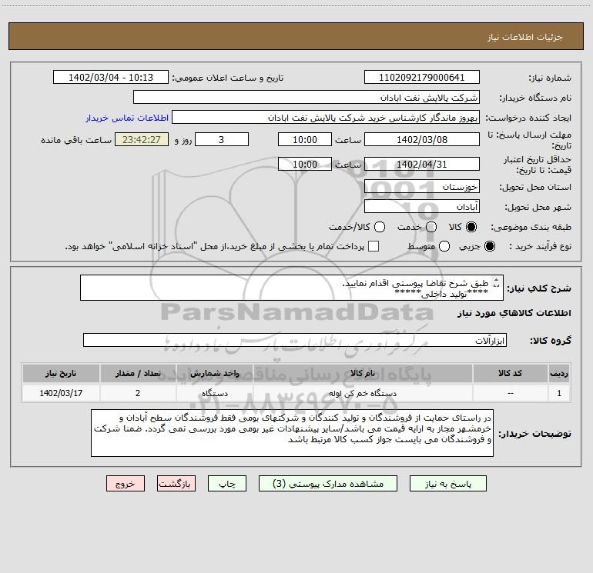The width and height of the screenshot is (593, 573).
Task: Click the کد کالا column header
Action: (x=510, y=373)
